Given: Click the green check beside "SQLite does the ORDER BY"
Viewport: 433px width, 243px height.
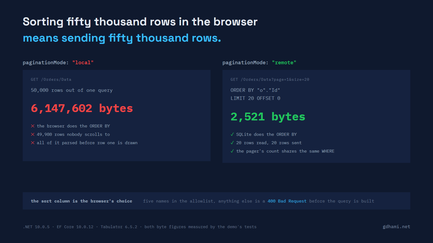Looking at the screenshot, I should [x=232, y=134].
